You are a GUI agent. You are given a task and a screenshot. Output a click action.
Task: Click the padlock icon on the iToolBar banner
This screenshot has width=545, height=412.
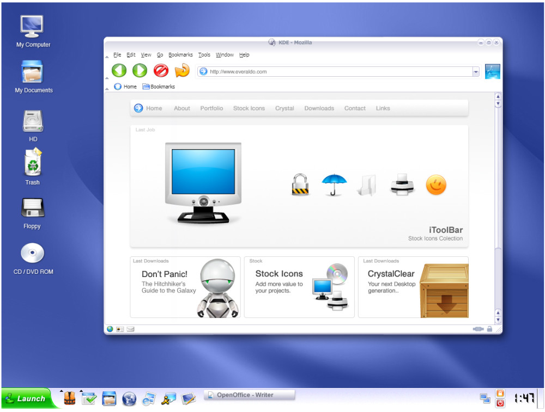click(x=300, y=185)
